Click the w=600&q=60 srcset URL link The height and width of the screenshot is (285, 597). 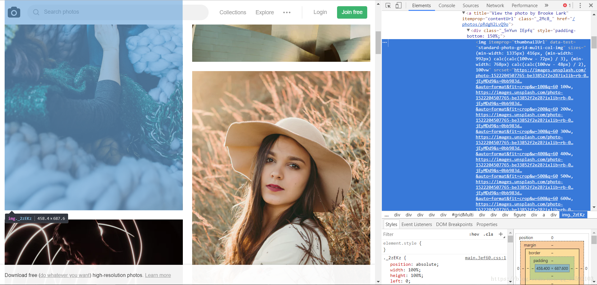tap(516, 199)
